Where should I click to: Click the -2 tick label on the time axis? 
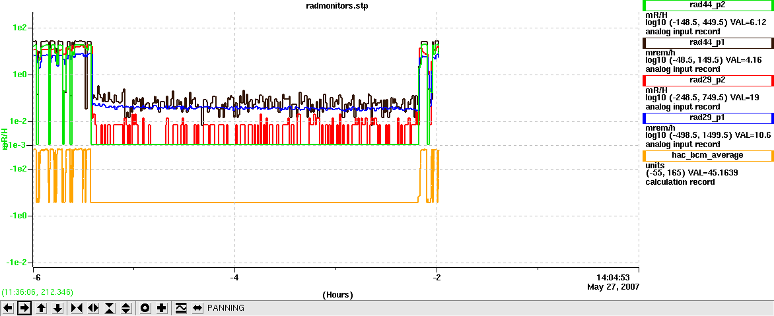(x=436, y=278)
